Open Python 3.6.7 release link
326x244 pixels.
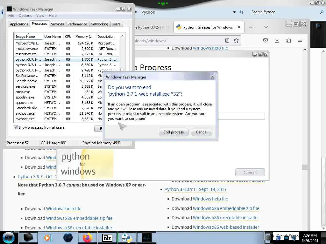coord(37,177)
